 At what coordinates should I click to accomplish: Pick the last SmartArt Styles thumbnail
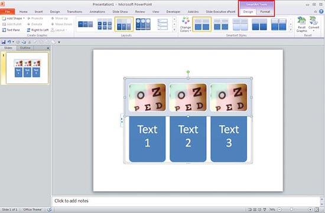pyautogui.click(x=278, y=24)
